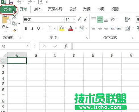Open the 页面布局 (Page Layout) tab

pyautogui.click(x=55, y=9)
